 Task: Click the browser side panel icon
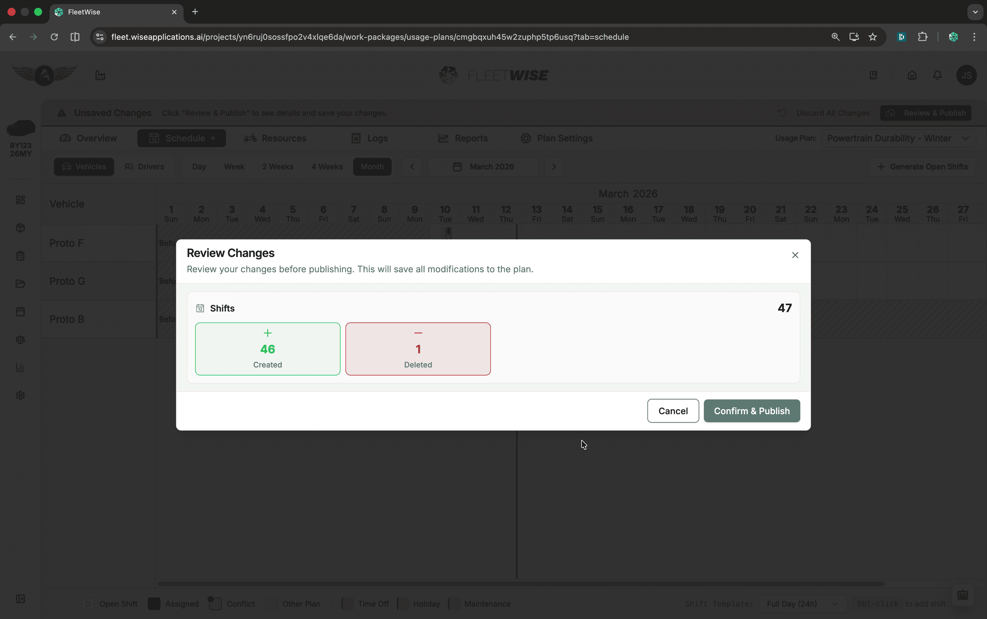75,37
